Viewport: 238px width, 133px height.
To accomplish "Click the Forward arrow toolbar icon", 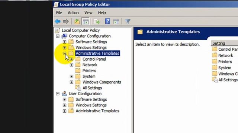I will coord(66,21).
